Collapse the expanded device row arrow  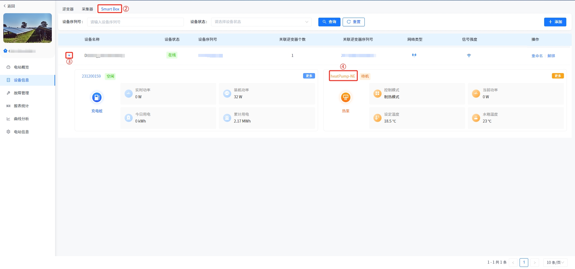tap(69, 55)
